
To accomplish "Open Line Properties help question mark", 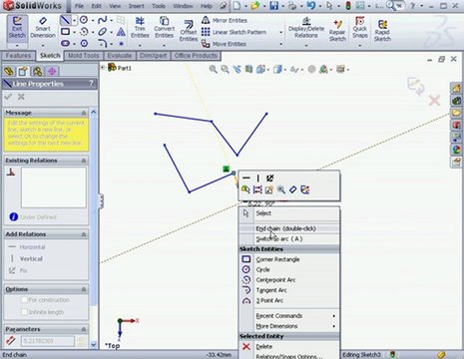I will (91, 83).
